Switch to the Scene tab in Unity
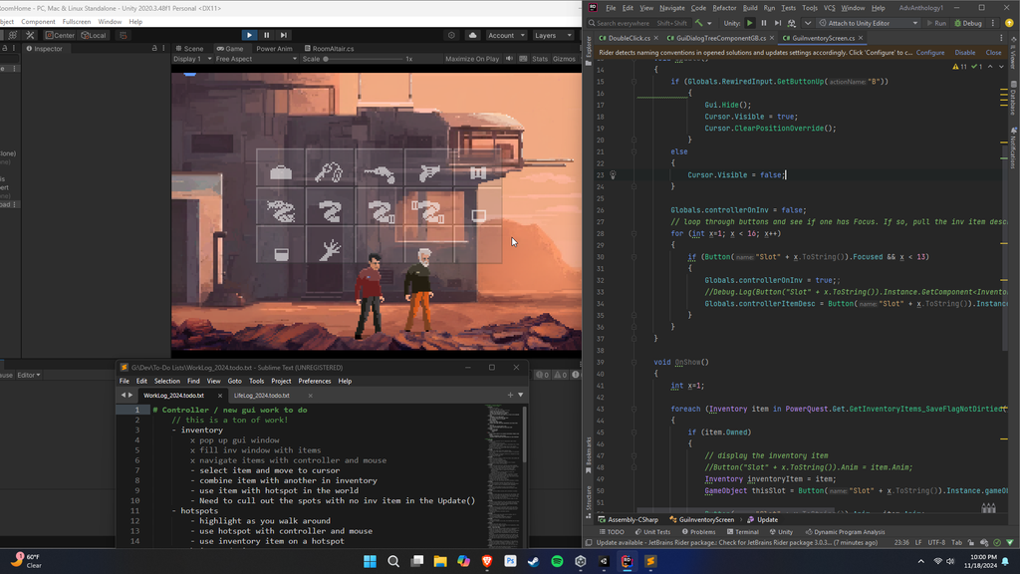The width and height of the screenshot is (1020, 574). [x=189, y=48]
